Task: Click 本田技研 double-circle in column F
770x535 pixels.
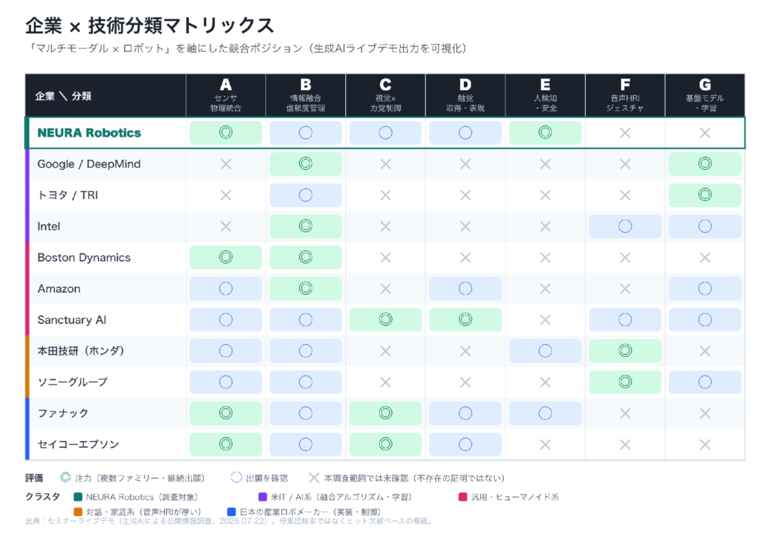Action: pos(625,351)
